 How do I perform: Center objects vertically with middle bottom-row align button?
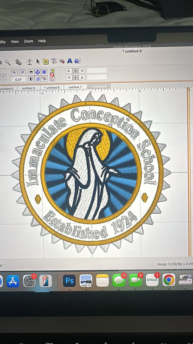75,78
